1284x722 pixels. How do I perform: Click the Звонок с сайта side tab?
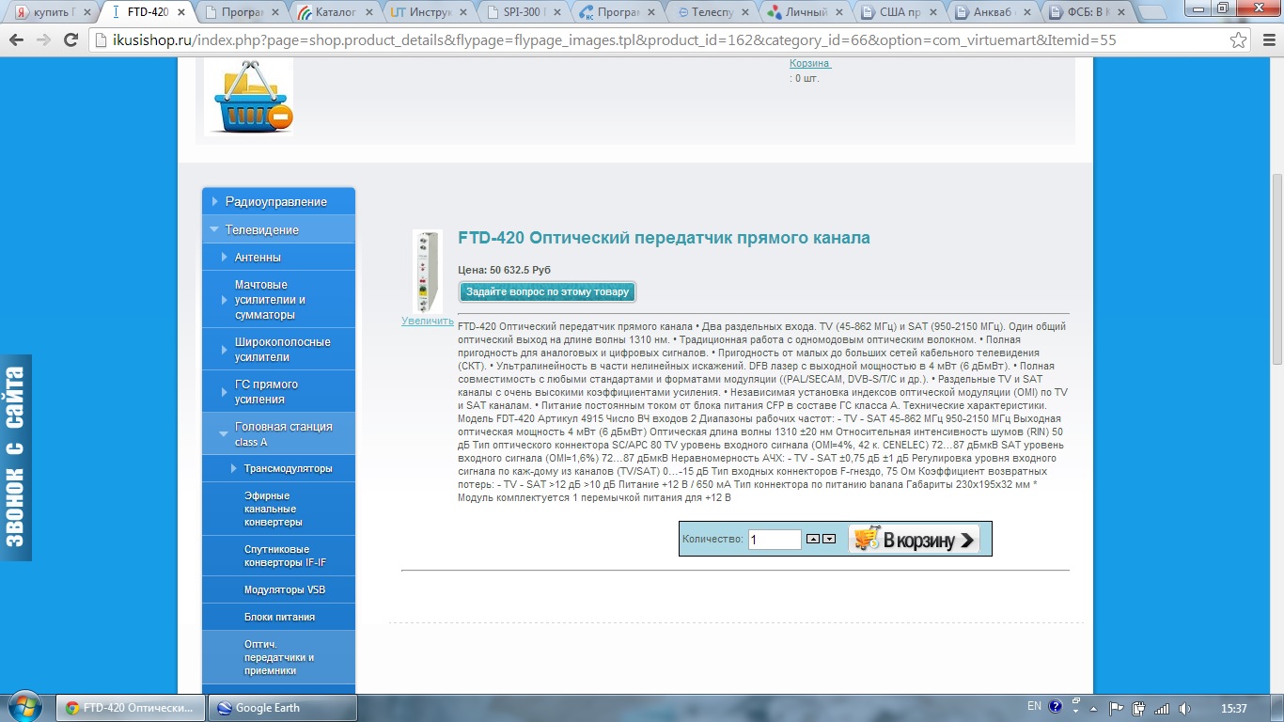(16, 458)
